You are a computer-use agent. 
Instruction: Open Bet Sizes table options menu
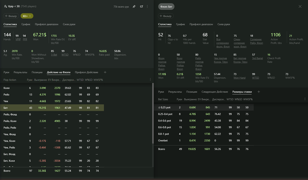305,99
